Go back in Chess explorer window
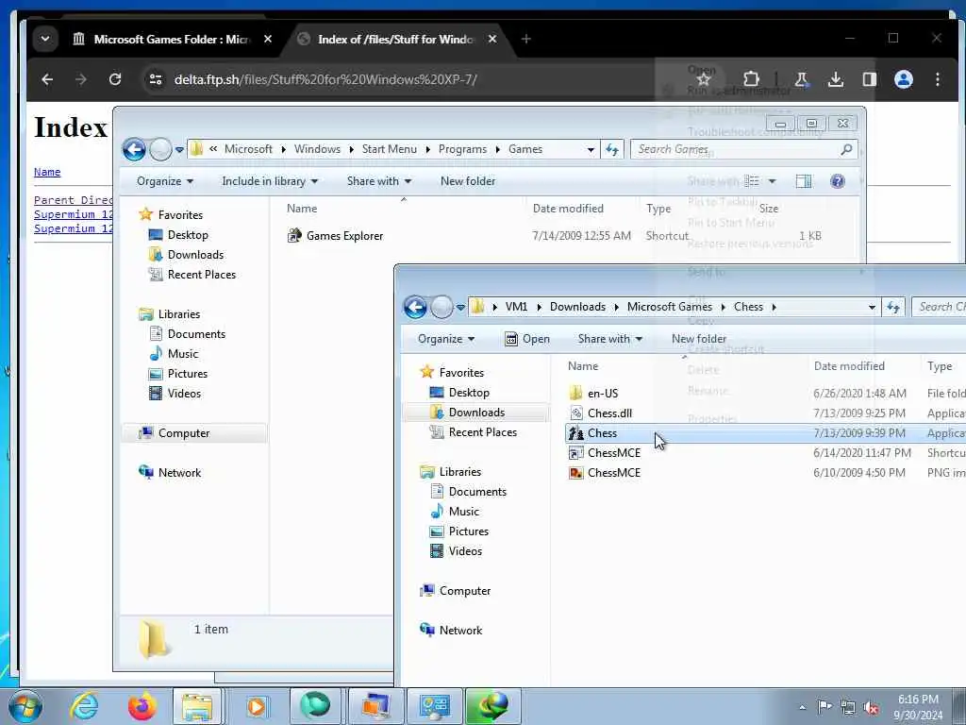Screen dimensions: 966x725 [415, 307]
